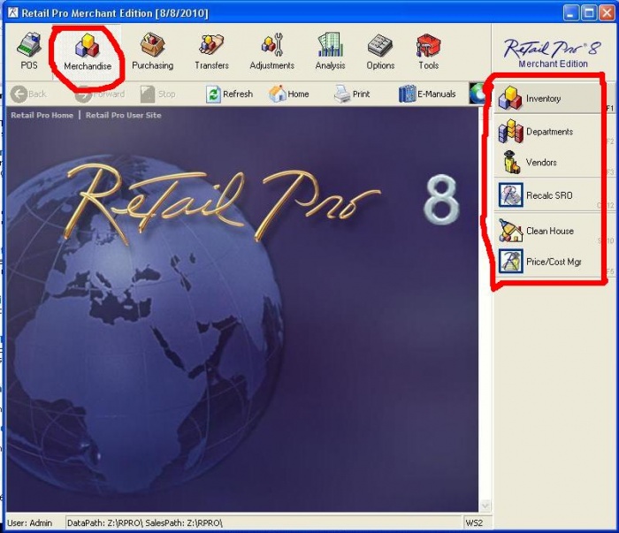The width and height of the screenshot is (619, 533).
Task: Follow the Retail Pro Home link
Action: coord(42,115)
